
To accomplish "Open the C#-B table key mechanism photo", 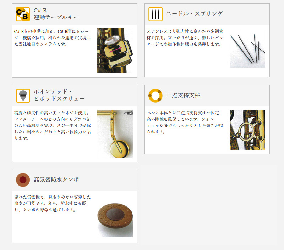I will pos(115,50).
